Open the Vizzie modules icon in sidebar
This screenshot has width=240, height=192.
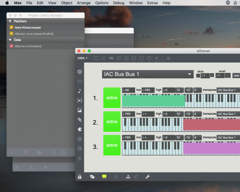pyautogui.click(x=80, y=139)
